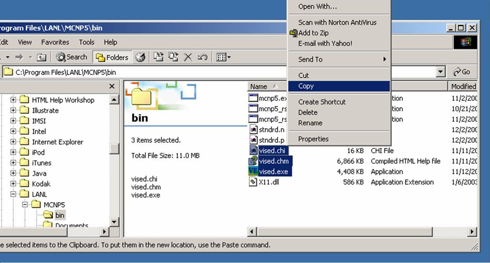The image size is (490, 263).
Task: Choose Delete from the context menu
Action: [339, 112]
